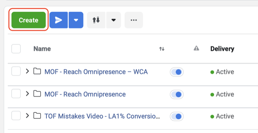This screenshot has width=258, height=133.
Task: Open the three-dot more options button
Action: 134,20
